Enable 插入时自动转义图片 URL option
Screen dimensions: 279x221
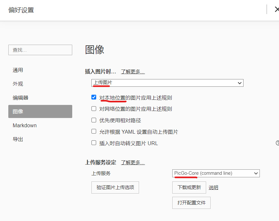click(x=94, y=143)
